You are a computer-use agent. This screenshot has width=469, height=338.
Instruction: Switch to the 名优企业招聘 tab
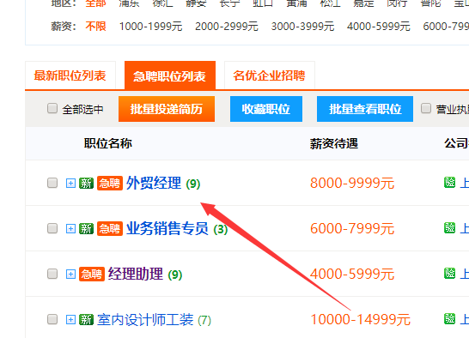(x=270, y=75)
